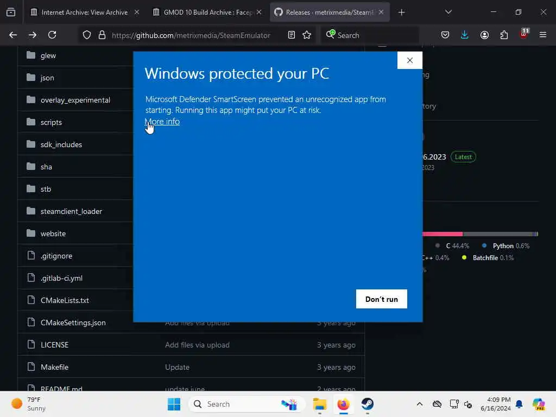This screenshot has height=417, width=556.
Task: Show hidden system tray icons
Action: [x=420, y=404]
